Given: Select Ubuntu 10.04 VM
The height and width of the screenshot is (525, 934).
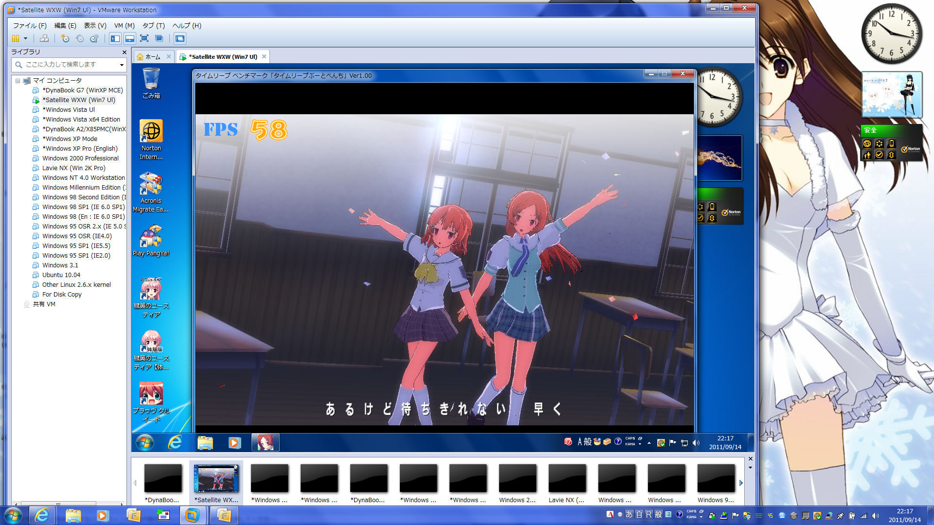Looking at the screenshot, I should [x=61, y=275].
